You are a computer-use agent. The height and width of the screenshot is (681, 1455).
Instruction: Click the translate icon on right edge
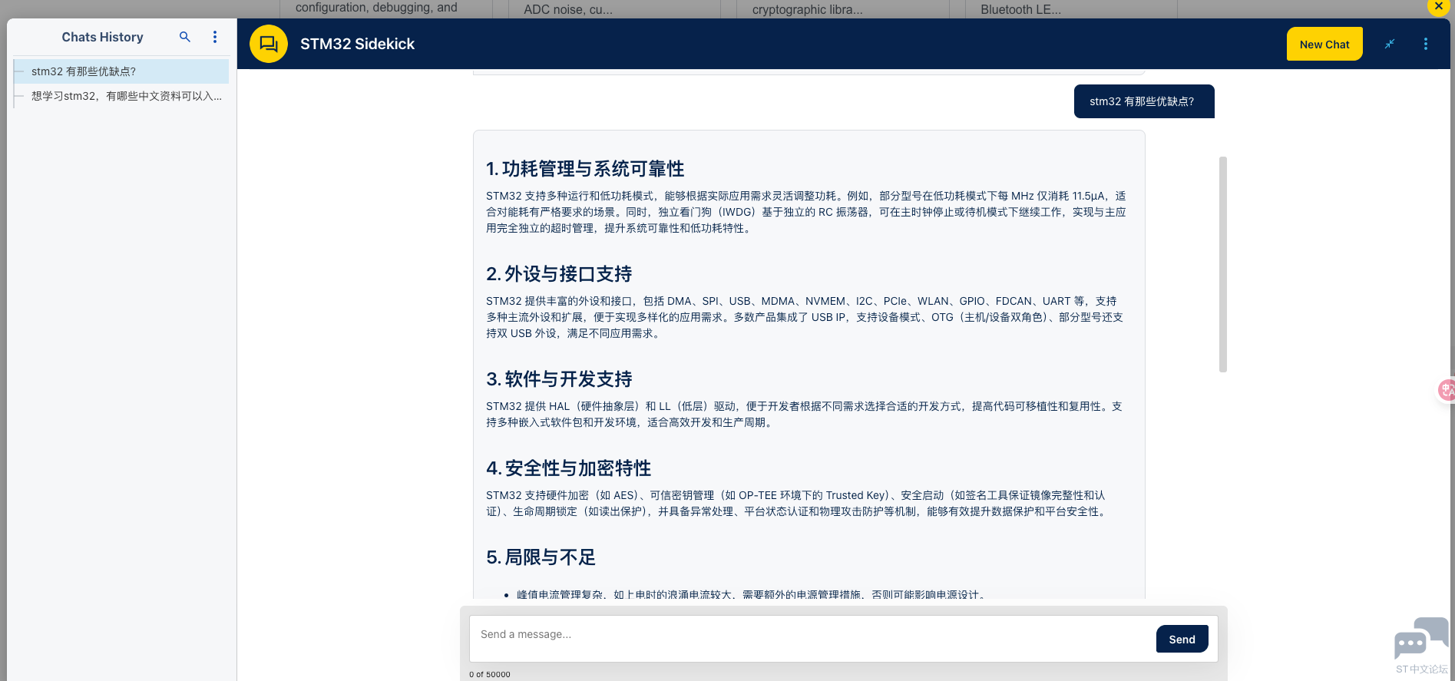point(1447,390)
